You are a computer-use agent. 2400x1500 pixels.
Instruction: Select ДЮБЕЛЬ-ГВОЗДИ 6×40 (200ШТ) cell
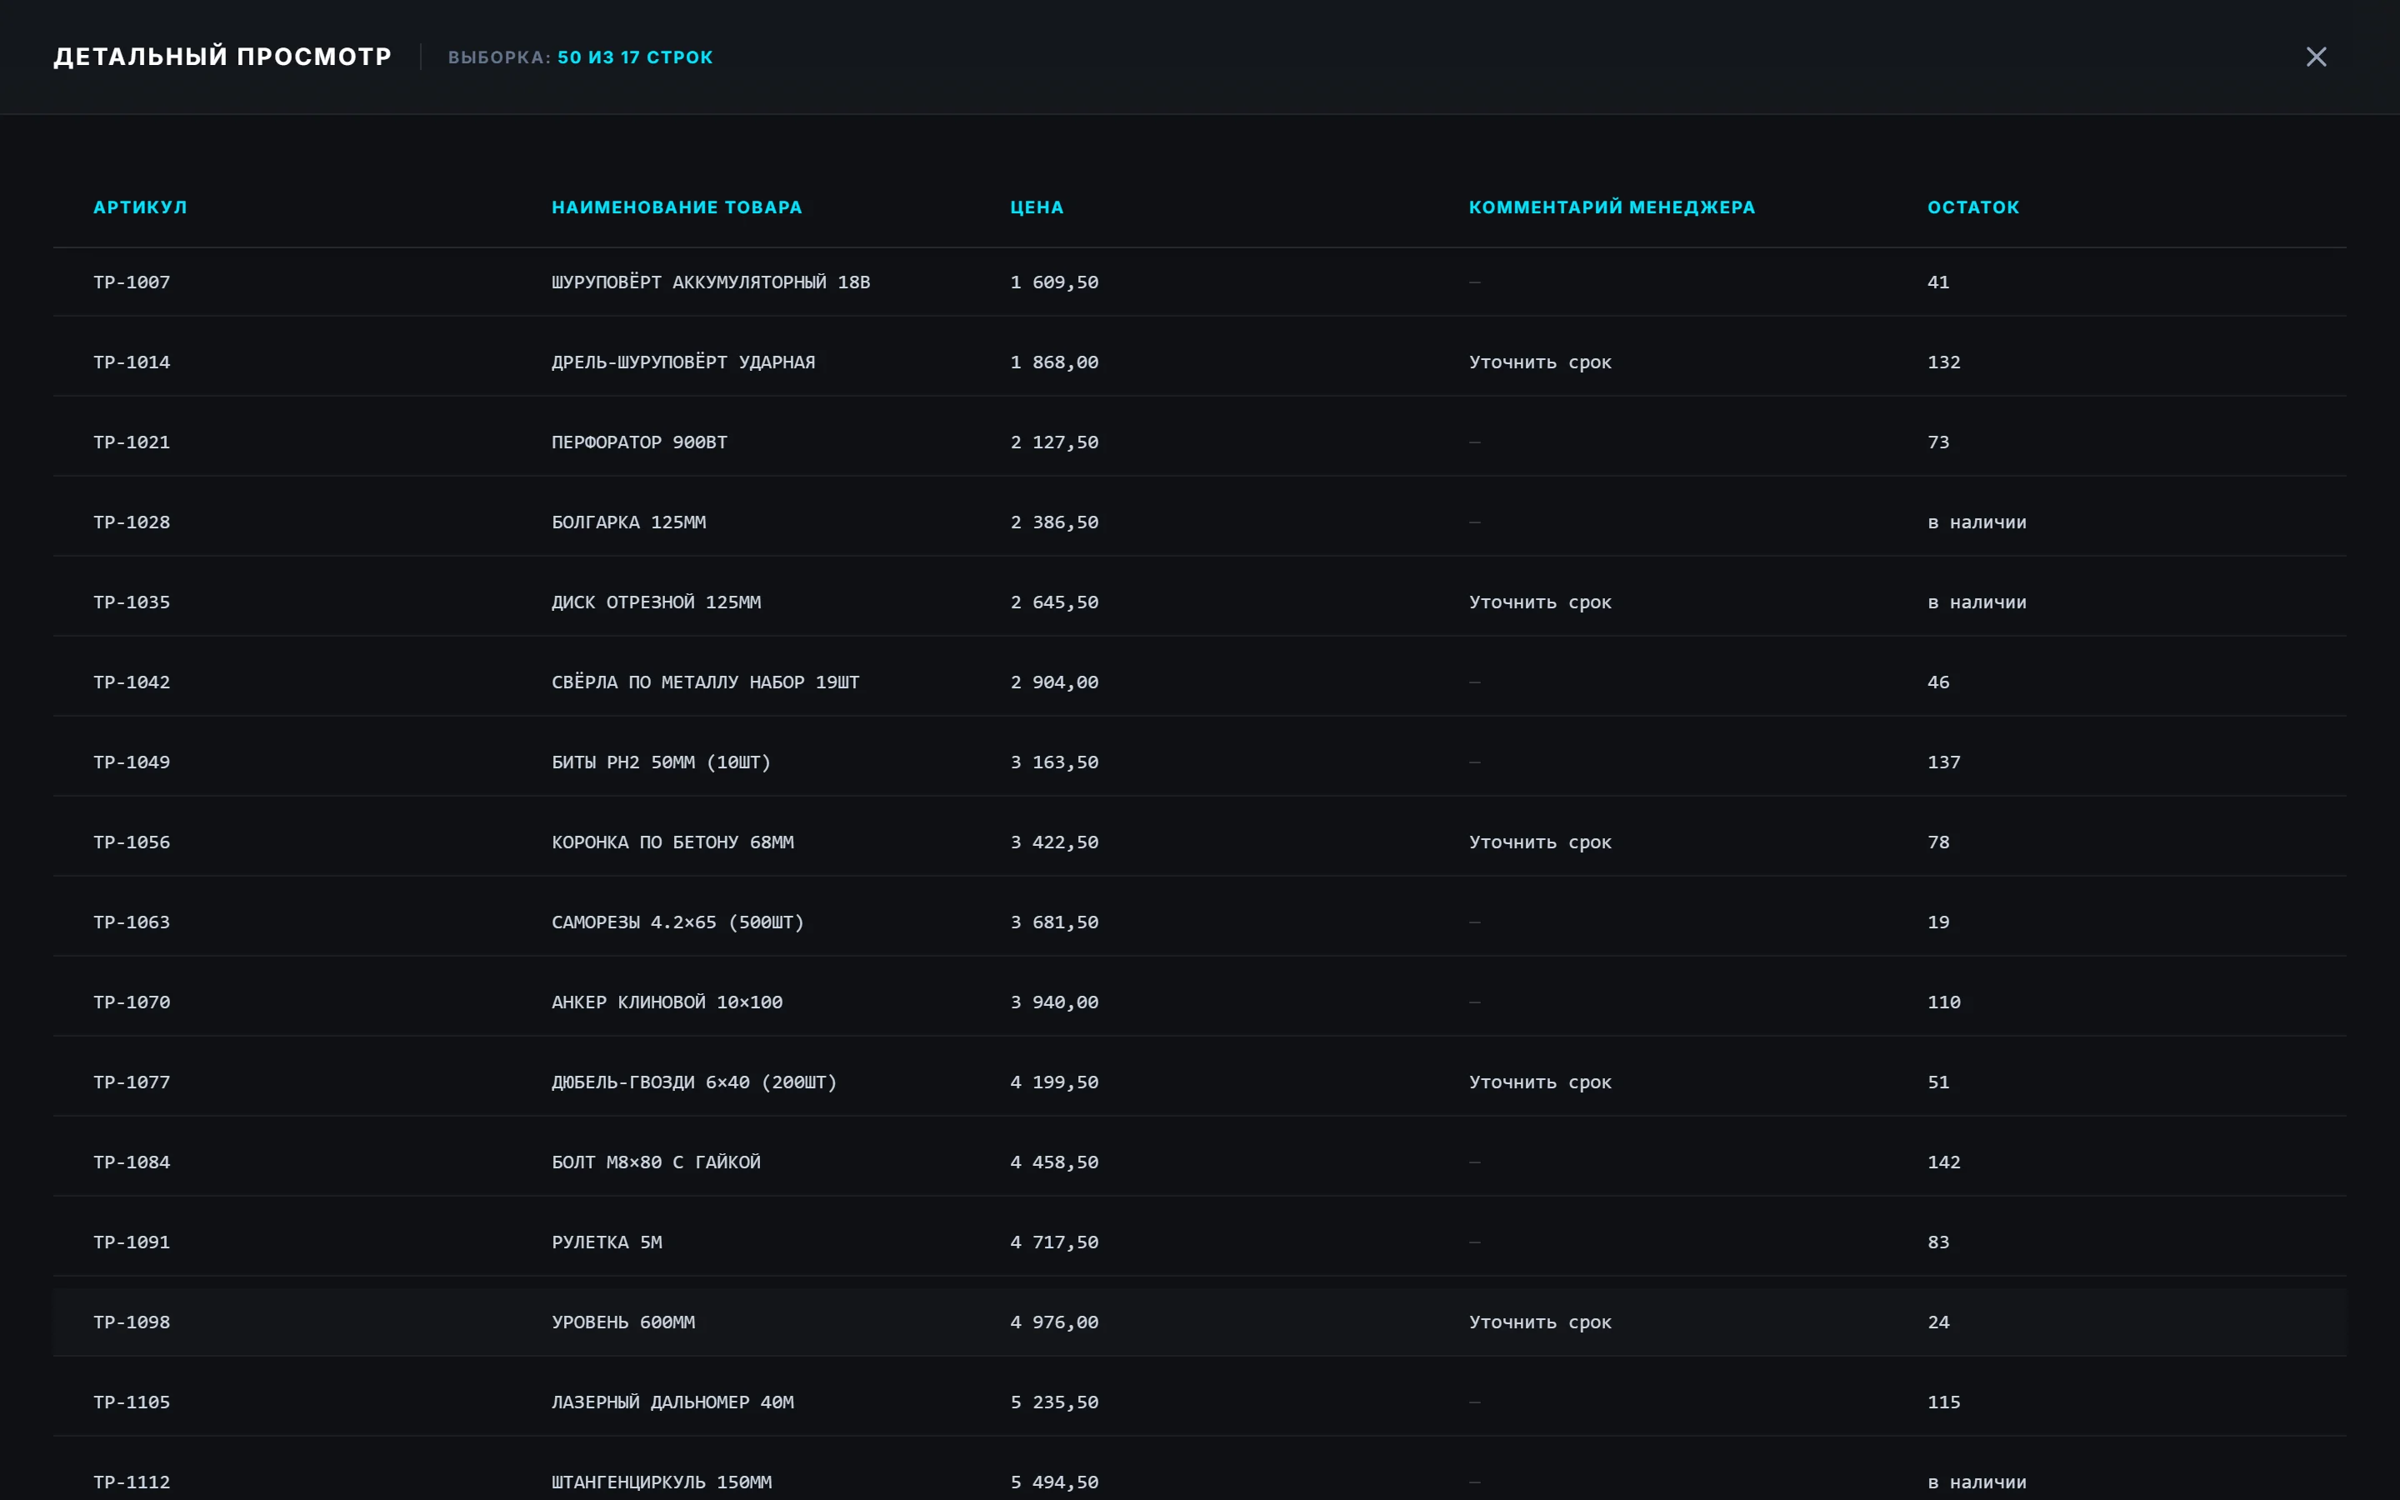[x=694, y=1082]
